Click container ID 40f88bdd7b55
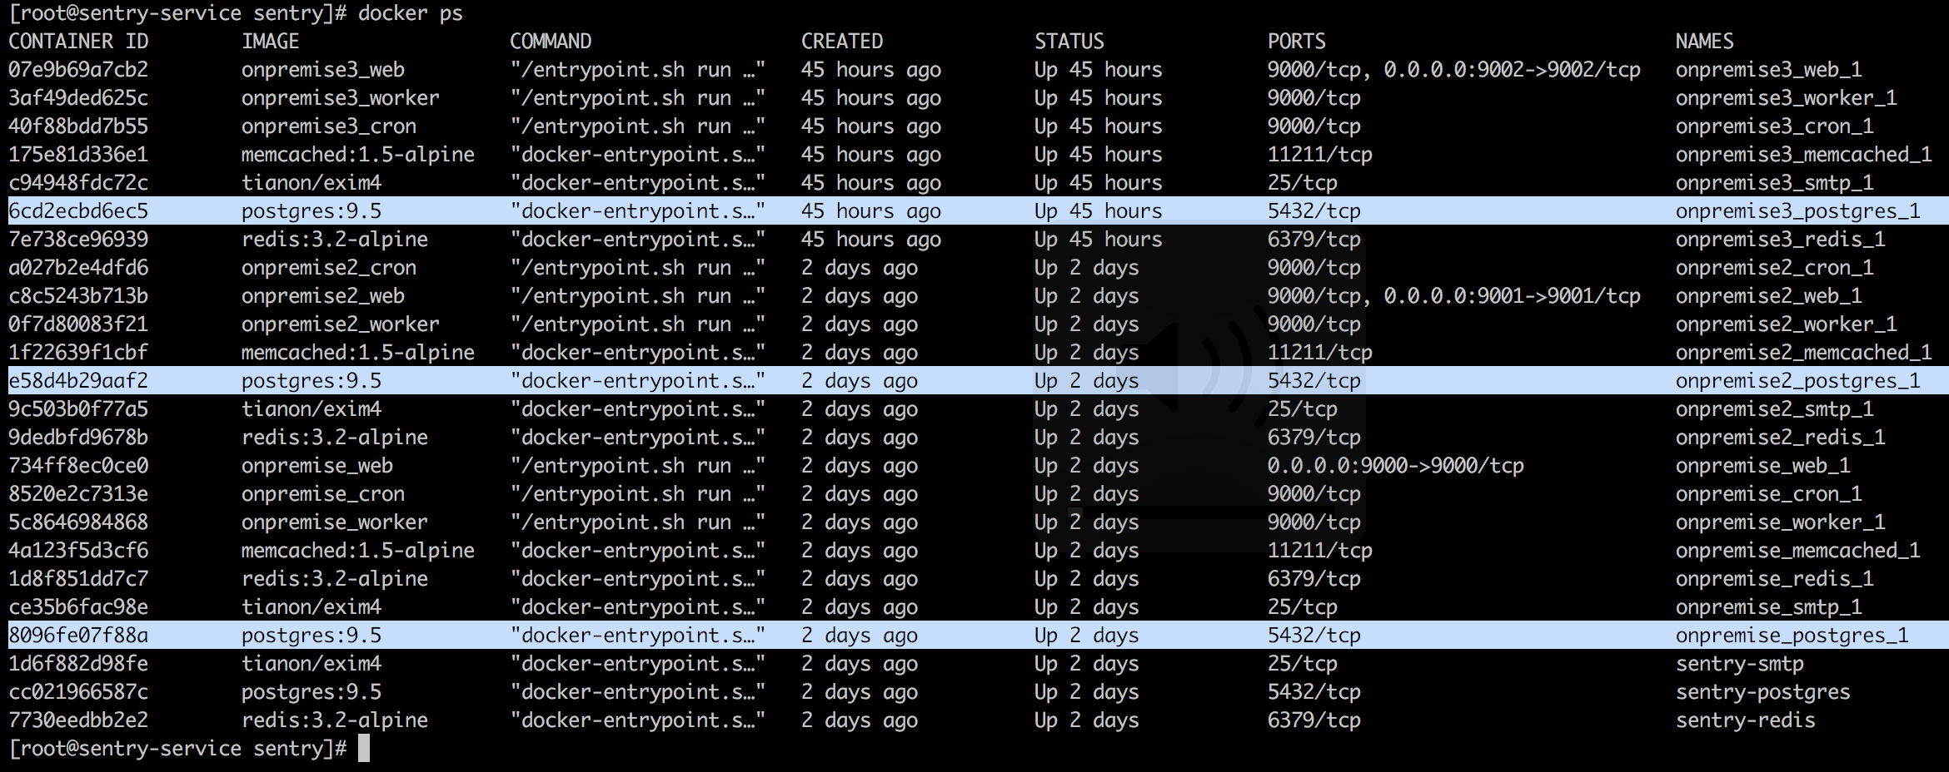The height and width of the screenshot is (772, 1949). click(78, 126)
